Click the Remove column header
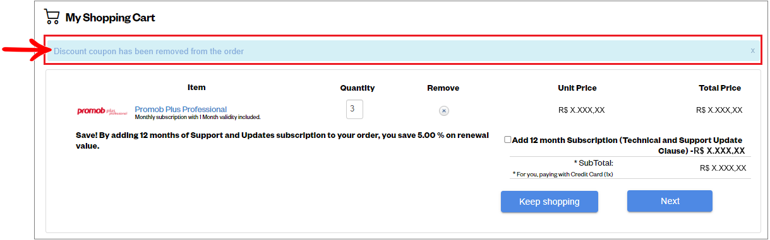This screenshot has width=770, height=240. tap(443, 88)
